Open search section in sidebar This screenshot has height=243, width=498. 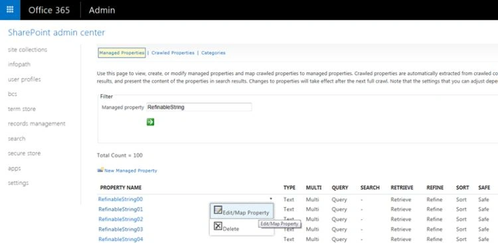click(17, 138)
